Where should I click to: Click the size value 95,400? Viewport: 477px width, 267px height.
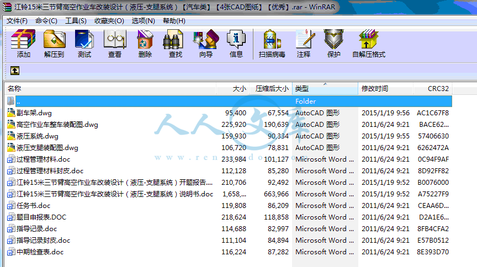(235, 113)
